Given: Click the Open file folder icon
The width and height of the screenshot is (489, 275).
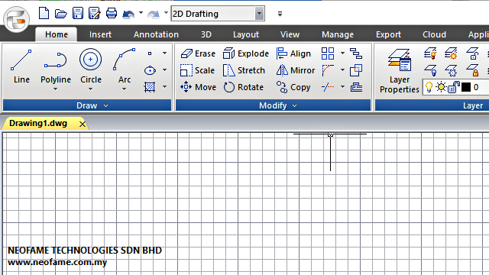Looking at the screenshot, I should click(x=61, y=14).
